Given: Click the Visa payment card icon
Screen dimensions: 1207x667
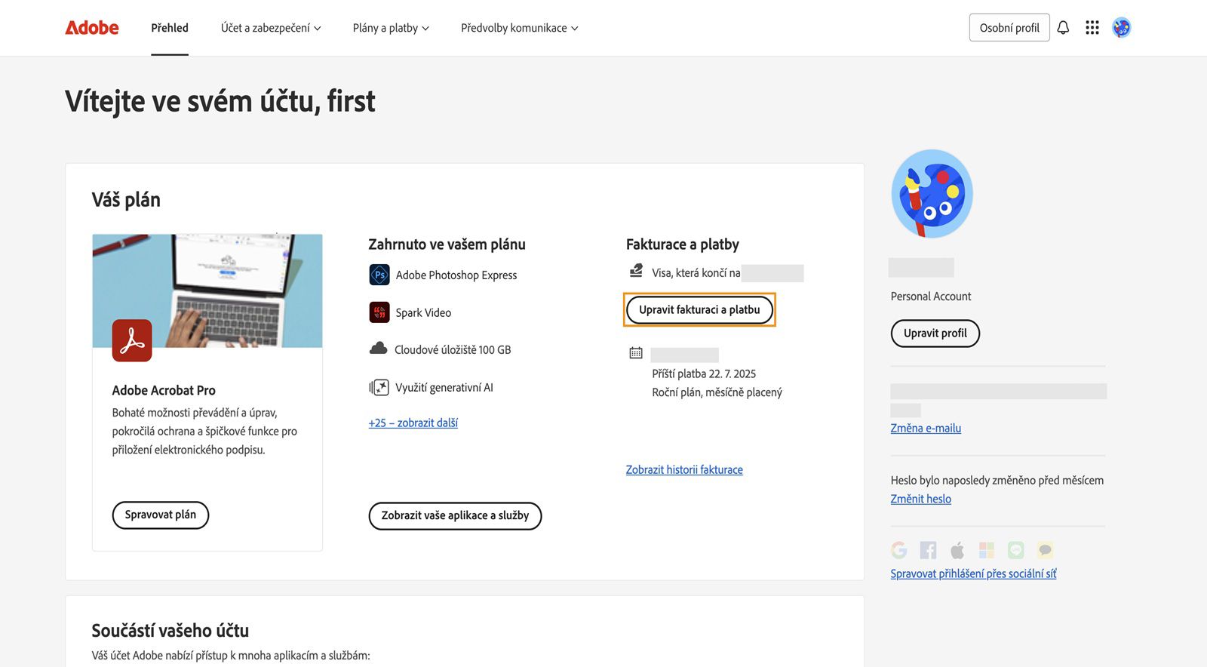Looking at the screenshot, I should (x=634, y=272).
